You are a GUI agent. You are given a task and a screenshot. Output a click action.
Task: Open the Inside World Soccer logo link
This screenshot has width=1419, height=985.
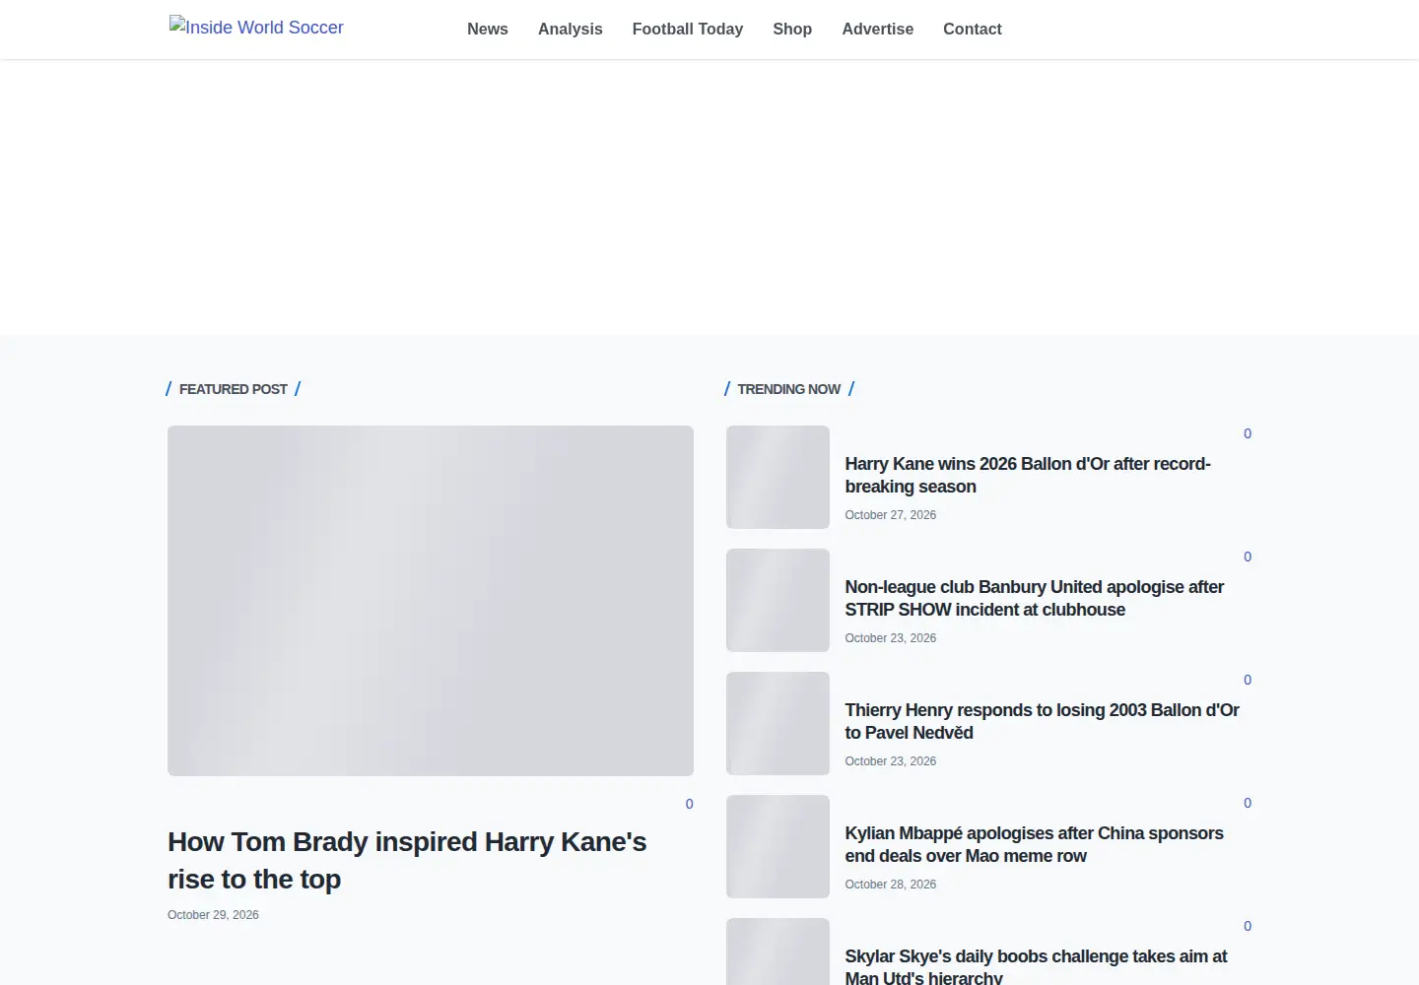256,28
